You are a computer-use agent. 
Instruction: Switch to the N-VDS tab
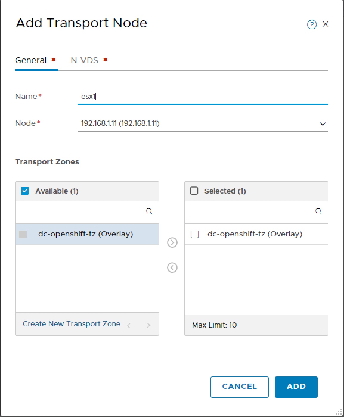tap(84, 60)
